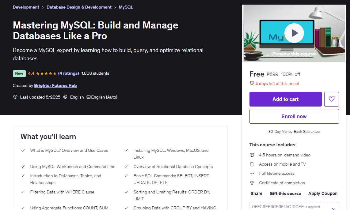Image resolution: width=350 pixels, height=210 pixels.
Task: Open the Development breadcrumb category
Action: point(26,7)
